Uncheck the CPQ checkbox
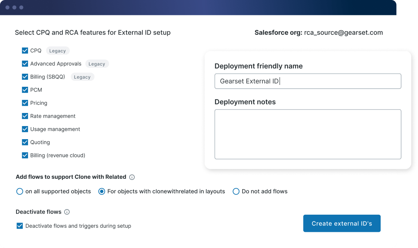 coord(24,50)
